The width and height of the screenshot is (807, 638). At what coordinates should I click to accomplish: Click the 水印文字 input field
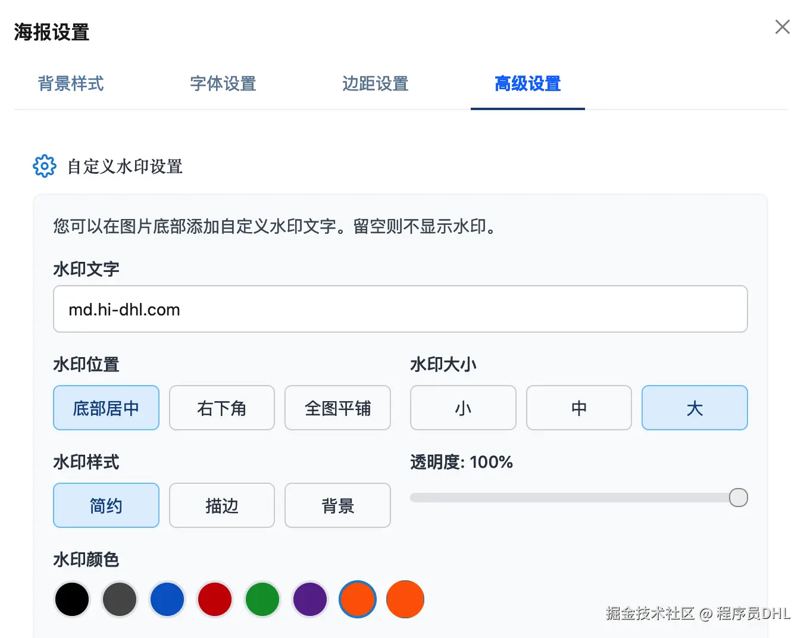coord(400,309)
